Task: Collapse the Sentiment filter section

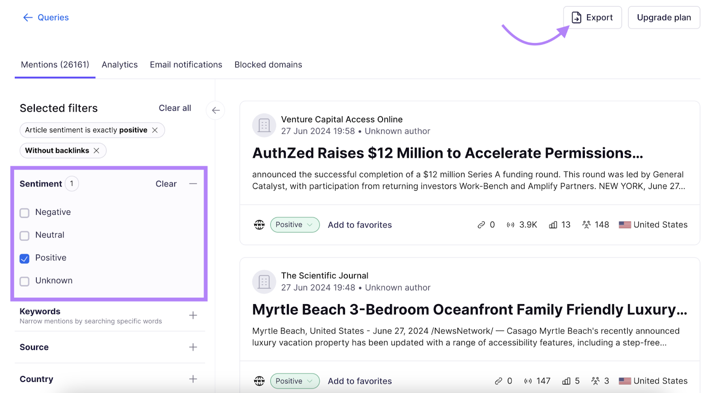Action: pos(193,184)
